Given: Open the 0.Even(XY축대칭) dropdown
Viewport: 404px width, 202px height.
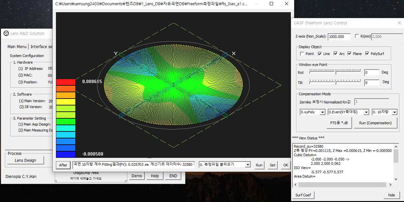Looking at the screenshot, I should pyautogui.click(x=348, y=112).
